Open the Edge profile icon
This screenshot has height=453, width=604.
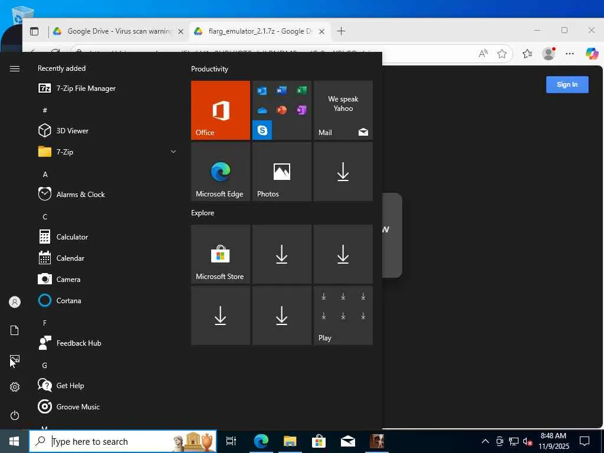click(x=549, y=54)
